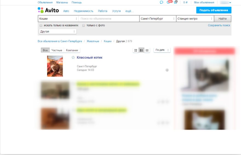Screen dimensions: 241x155
Task: Open the Другая breed dropdown
Action: [x=58, y=31]
